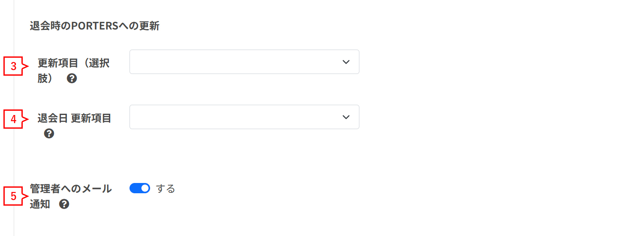Focus the empty select box next to marker 3
The height and width of the screenshot is (236, 627).
point(244,62)
